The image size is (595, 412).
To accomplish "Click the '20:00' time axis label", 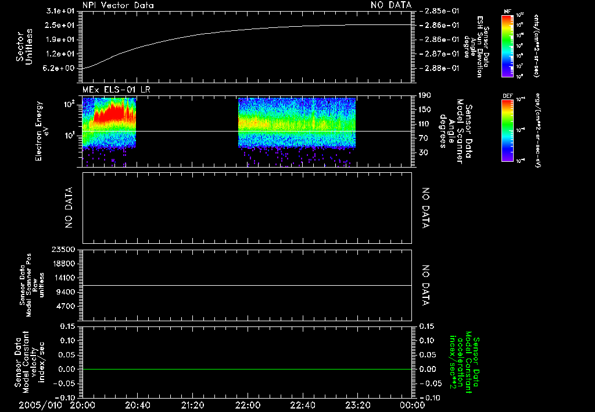I will coord(83,405).
